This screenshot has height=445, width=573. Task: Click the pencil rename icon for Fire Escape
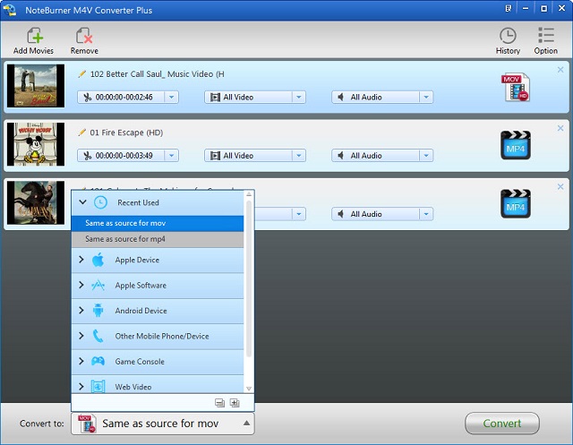[81, 133]
